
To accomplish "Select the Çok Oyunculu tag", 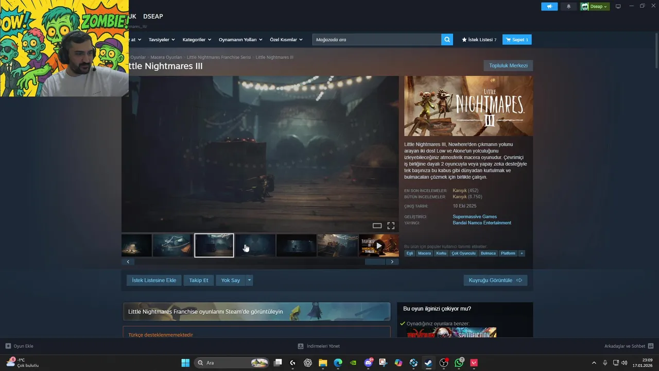I will 463,253.
